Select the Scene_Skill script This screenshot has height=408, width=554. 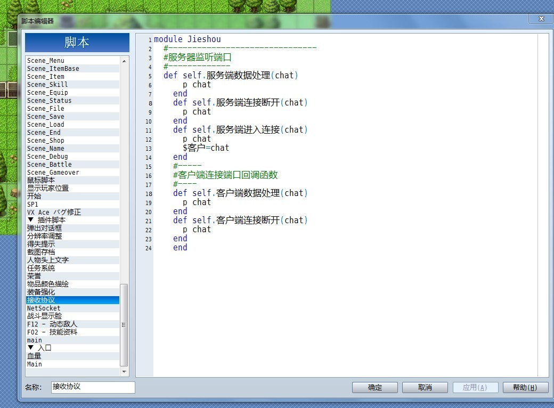tap(73, 85)
